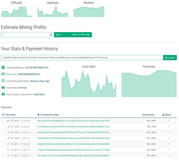Click the 0 H/sec hash rate value

click(22, 88)
